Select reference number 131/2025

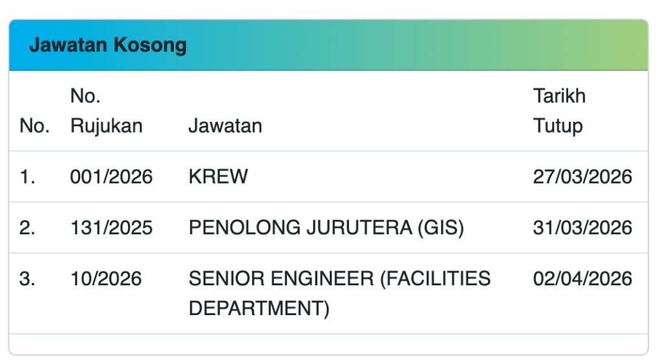pos(111,228)
